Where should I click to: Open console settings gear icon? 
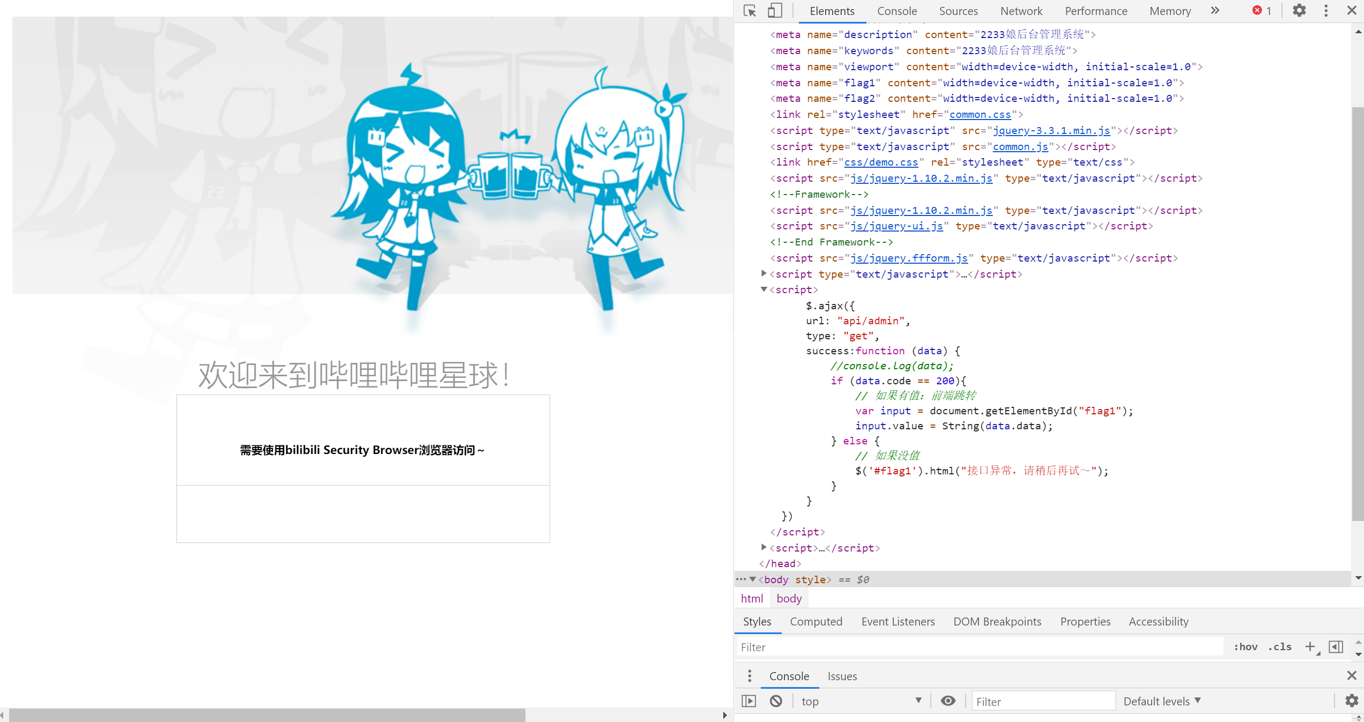click(x=1352, y=701)
